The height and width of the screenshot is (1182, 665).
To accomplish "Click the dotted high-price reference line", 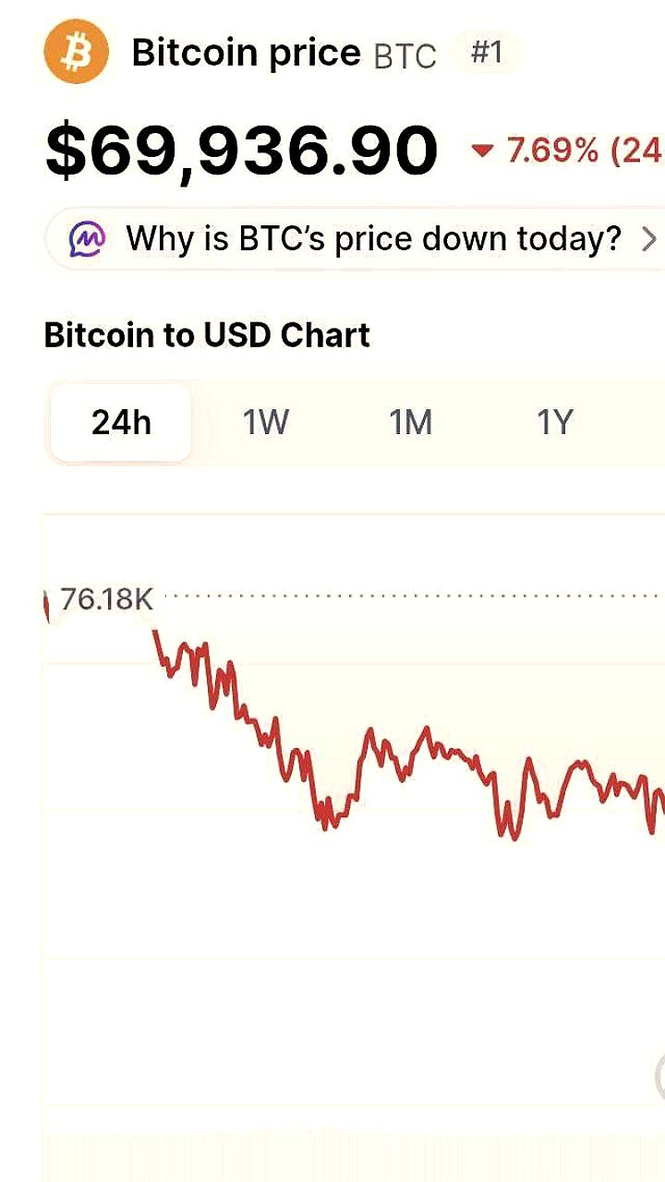I will tap(416, 597).
